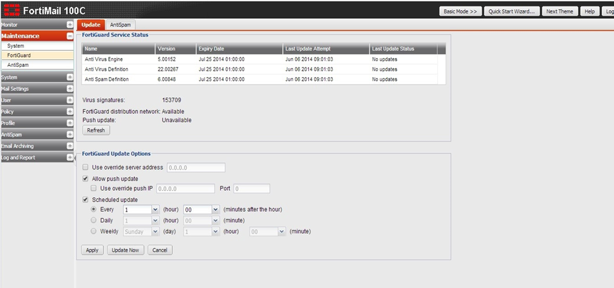The height and width of the screenshot is (288, 614).
Task: Click the Update Now button
Action: pyautogui.click(x=125, y=250)
